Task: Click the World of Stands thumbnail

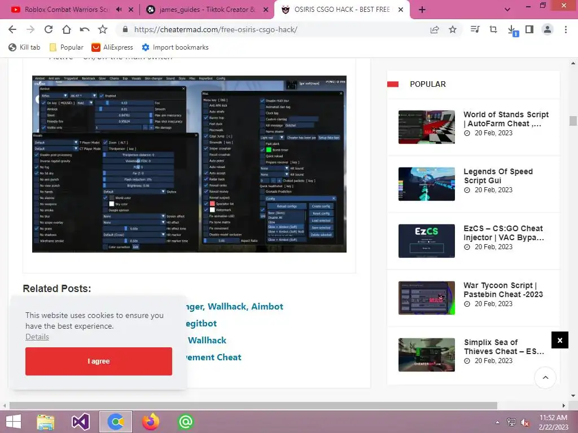Action: (x=427, y=127)
